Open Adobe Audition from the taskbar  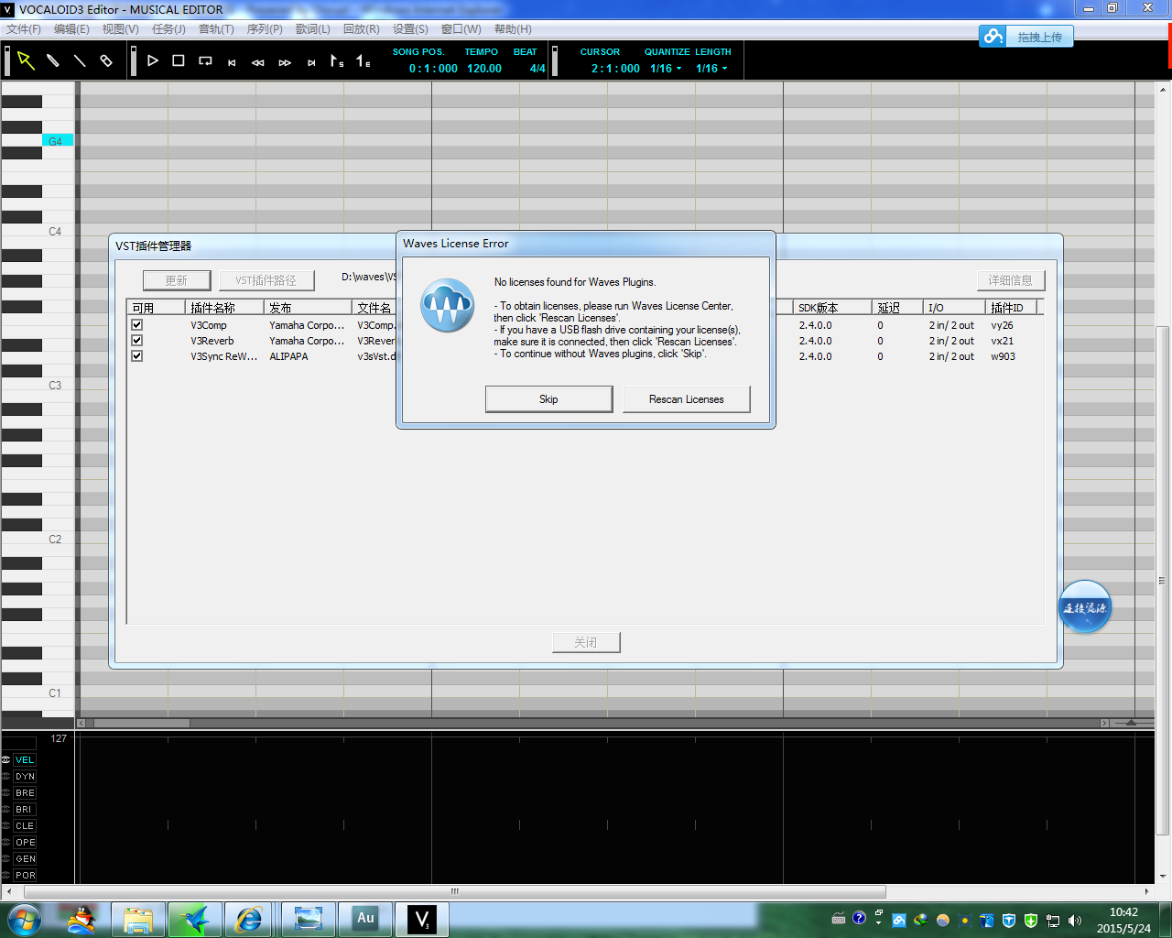point(366,919)
